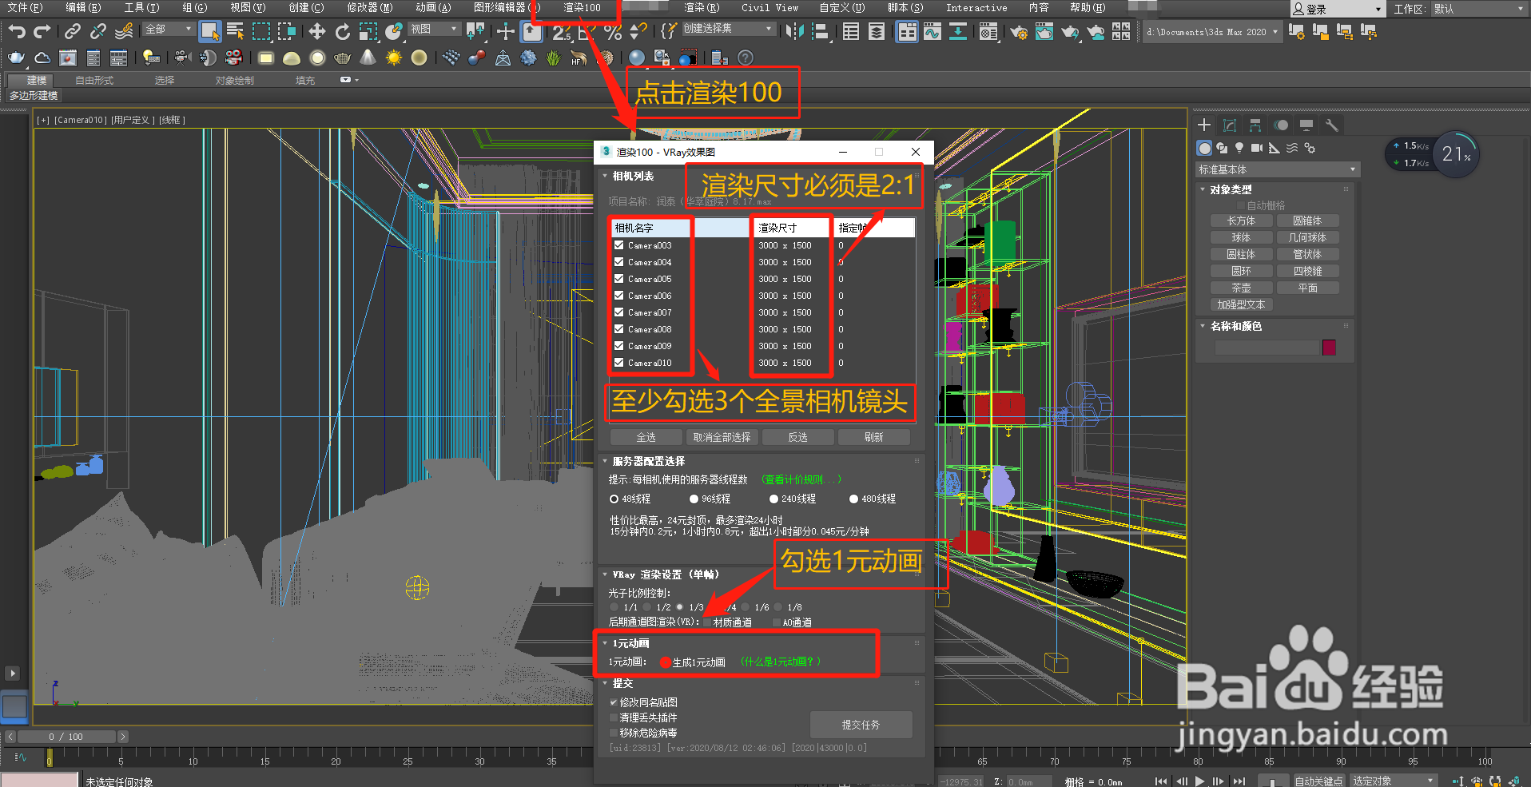Click the sun light icon
The width and height of the screenshot is (1531, 787).
click(x=394, y=58)
